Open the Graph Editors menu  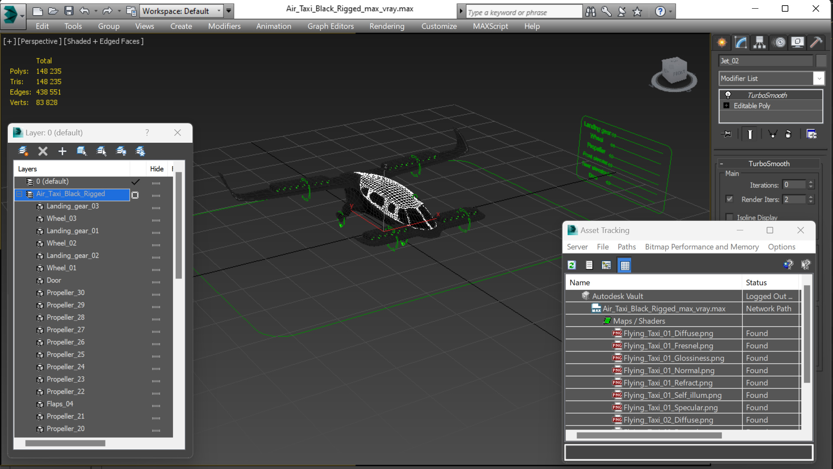330,26
